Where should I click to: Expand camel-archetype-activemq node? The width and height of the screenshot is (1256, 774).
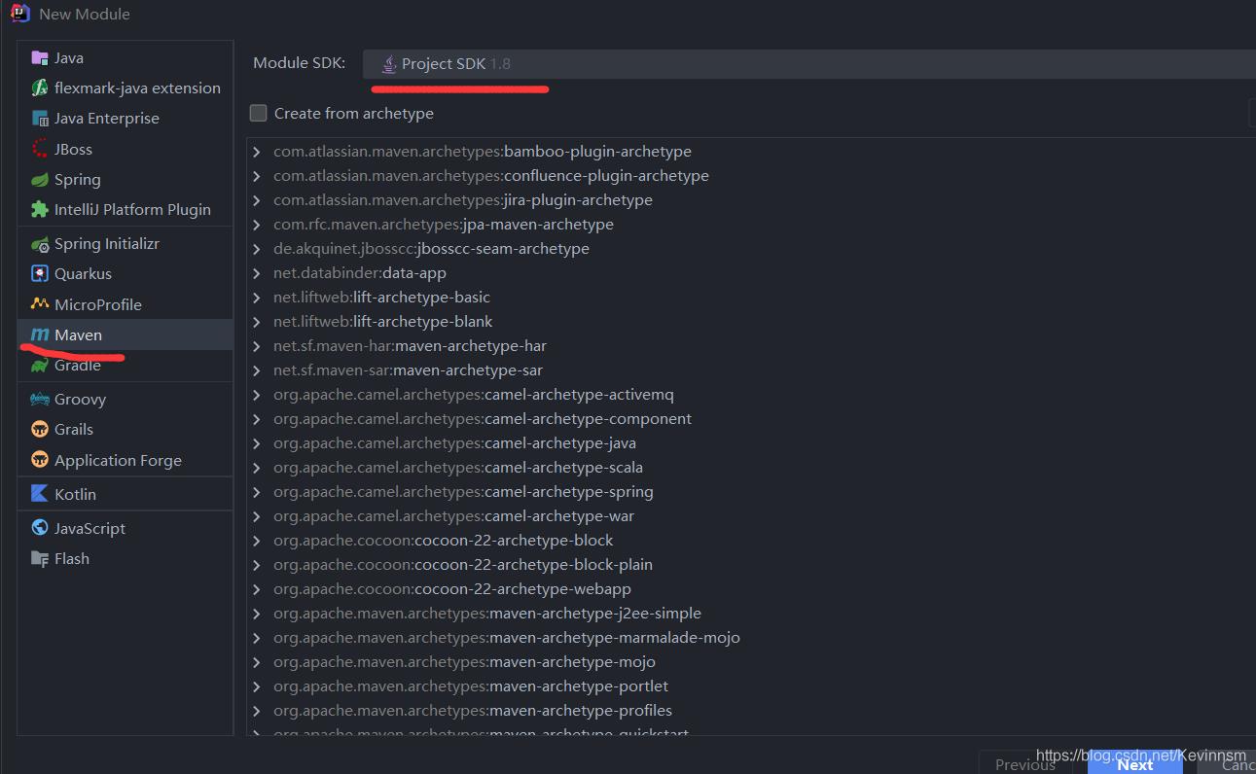(x=257, y=395)
